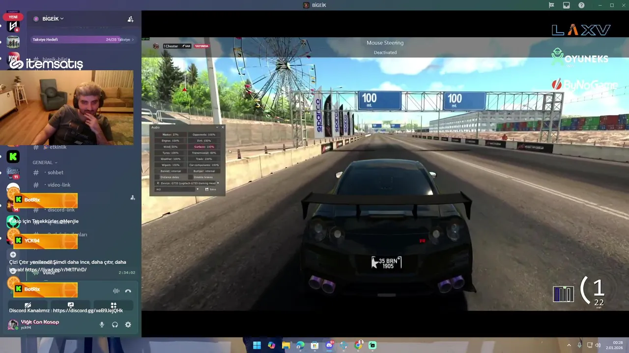The height and width of the screenshot is (353, 629).
Task: Open noise suppression waveform icon
Action: pos(116,291)
